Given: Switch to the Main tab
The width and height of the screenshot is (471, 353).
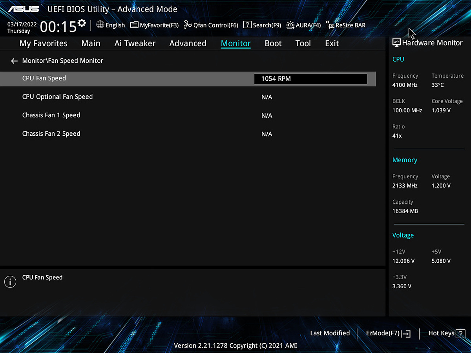Looking at the screenshot, I should pos(91,44).
